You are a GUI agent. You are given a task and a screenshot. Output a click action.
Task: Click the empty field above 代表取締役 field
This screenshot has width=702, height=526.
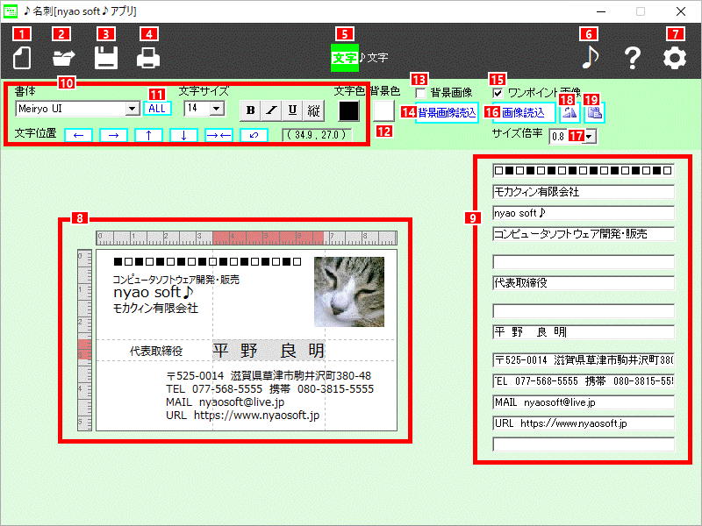tap(584, 261)
